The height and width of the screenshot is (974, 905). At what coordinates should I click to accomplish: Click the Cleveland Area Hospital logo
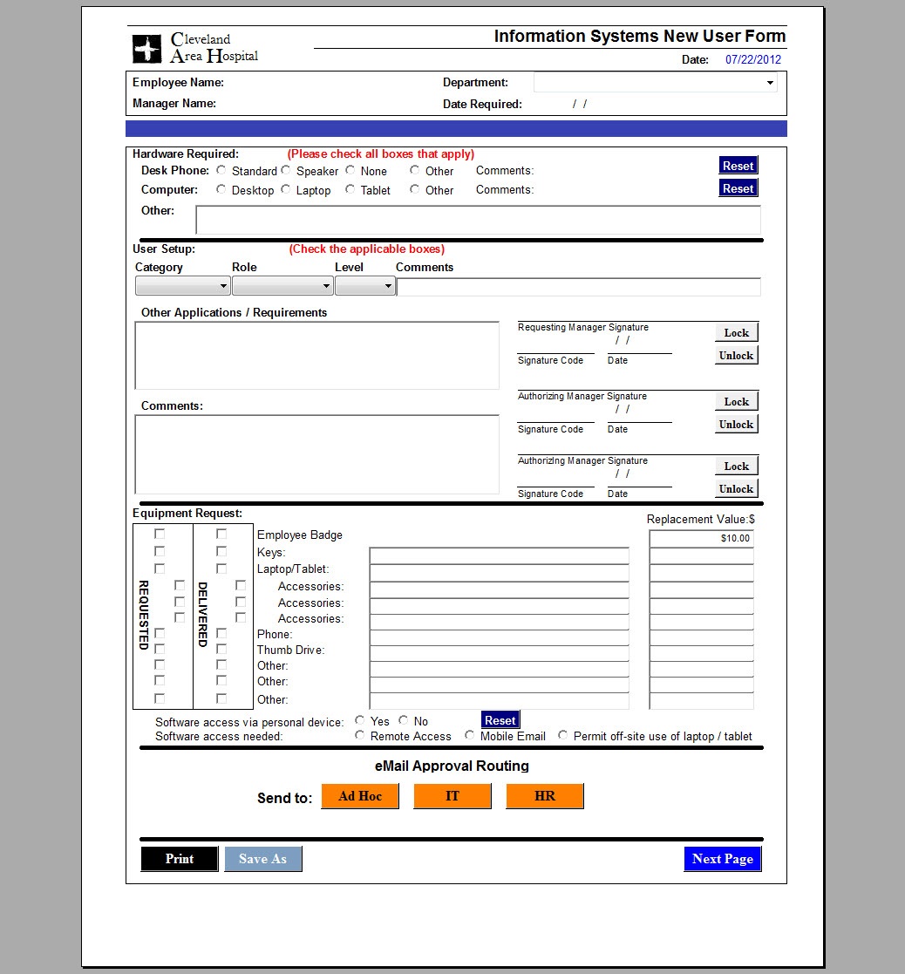click(195, 48)
